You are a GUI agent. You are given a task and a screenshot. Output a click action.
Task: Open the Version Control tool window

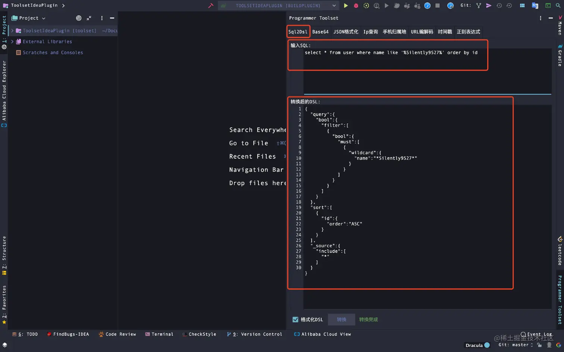pyautogui.click(x=254, y=334)
